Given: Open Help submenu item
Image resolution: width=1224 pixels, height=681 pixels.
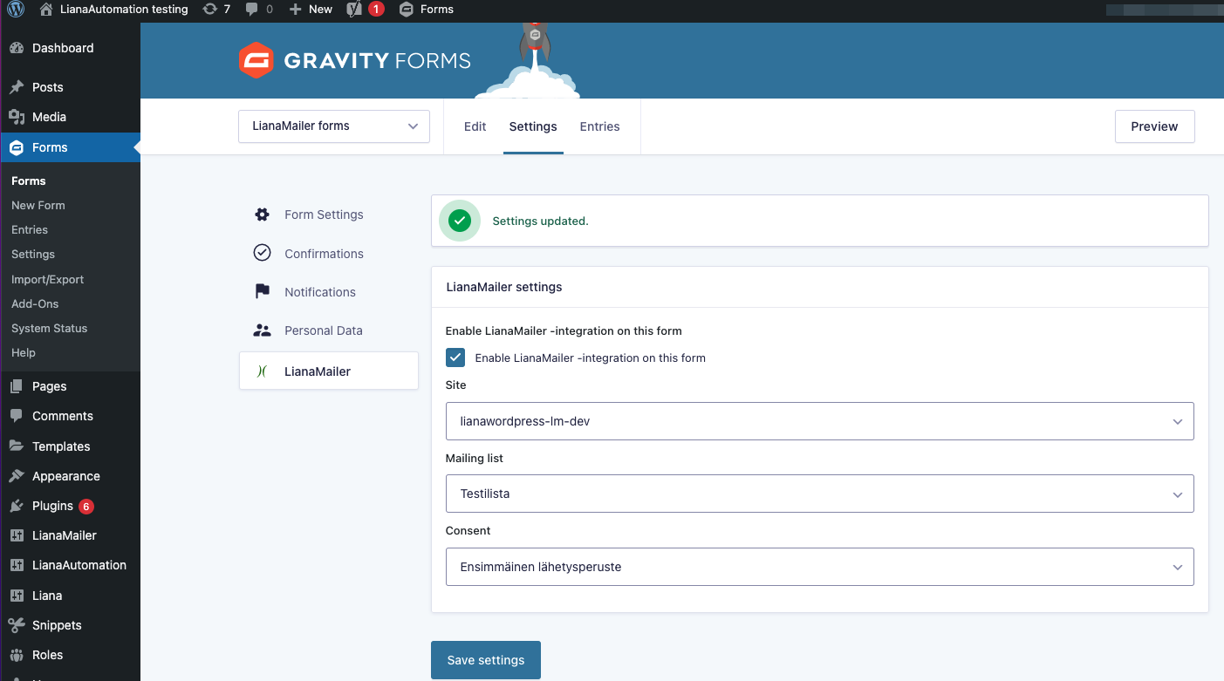Looking at the screenshot, I should 24,352.
